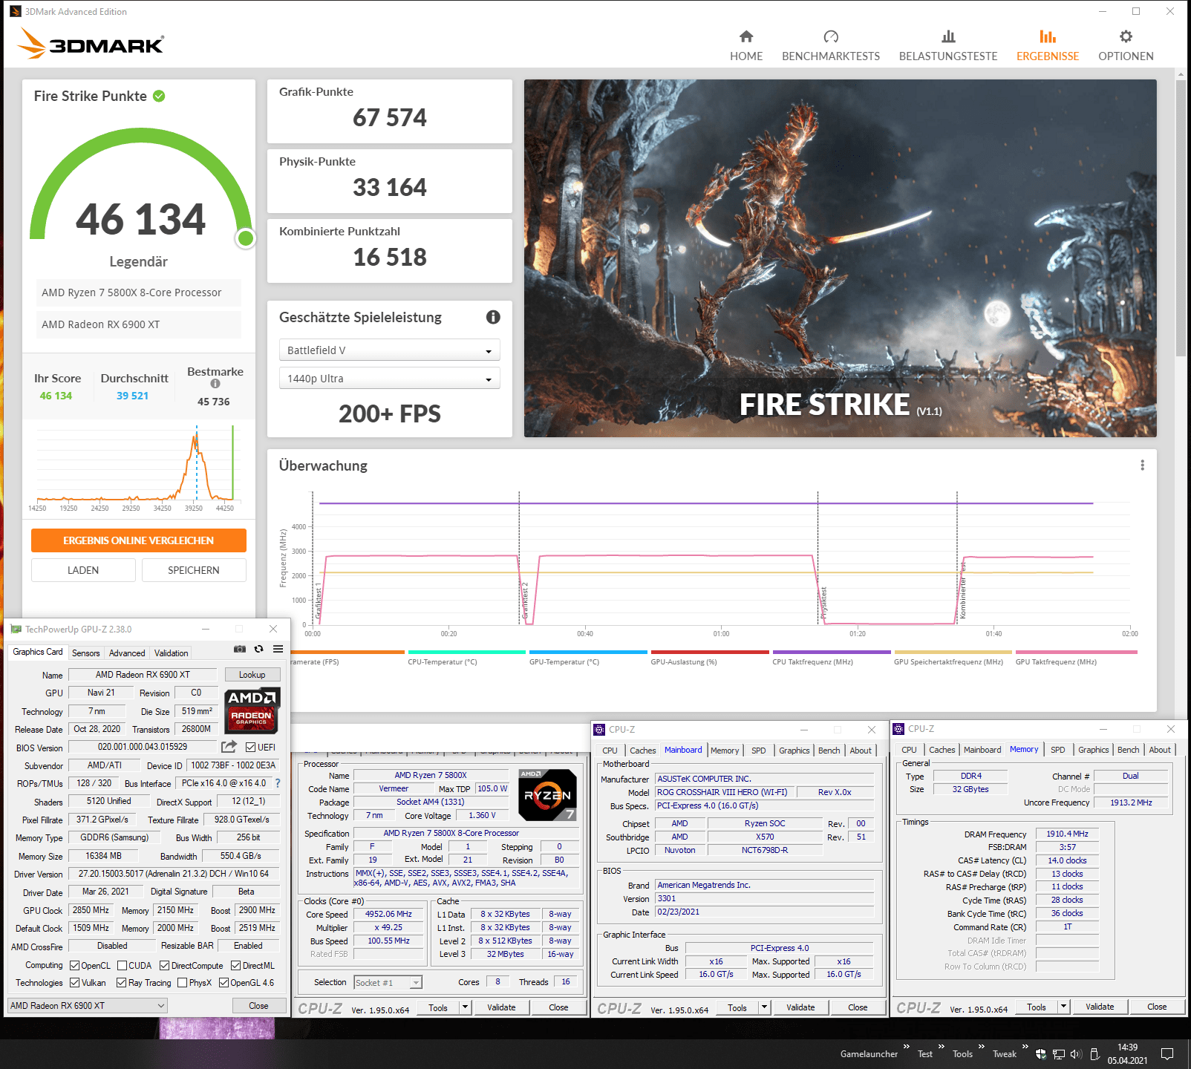Viewport: 1191px width, 1069px height.
Task: Click Validate in the CPU-Z Mainboard window
Action: [x=800, y=1007]
